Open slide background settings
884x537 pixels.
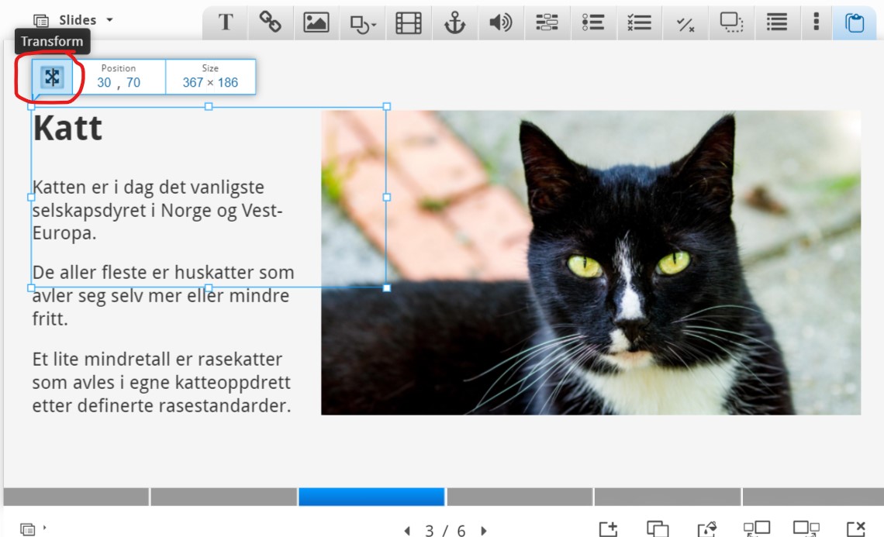click(x=707, y=528)
